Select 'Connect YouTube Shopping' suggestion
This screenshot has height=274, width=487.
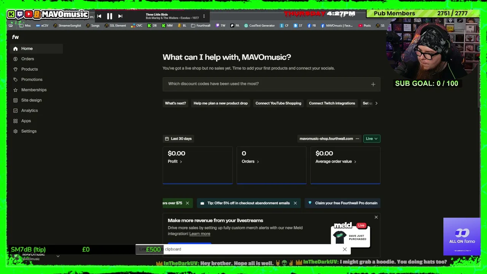coord(279,103)
